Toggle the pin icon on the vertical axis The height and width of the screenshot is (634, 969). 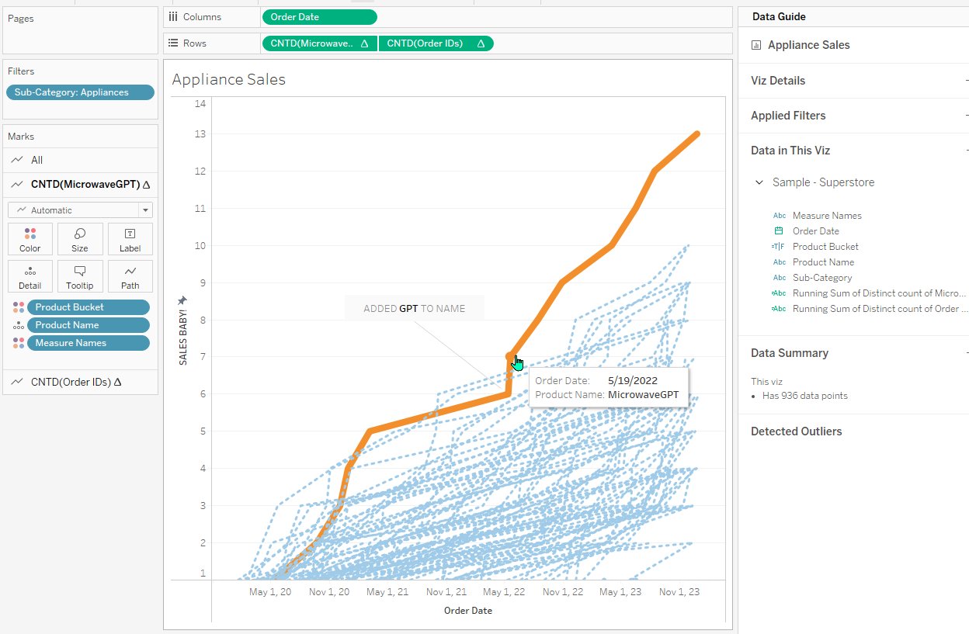point(182,300)
